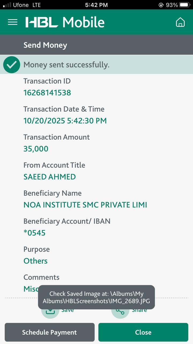Screen dimensions: 193x344
Task: Tap the battery icon in status bar
Action: pyautogui.click(x=185, y=5)
